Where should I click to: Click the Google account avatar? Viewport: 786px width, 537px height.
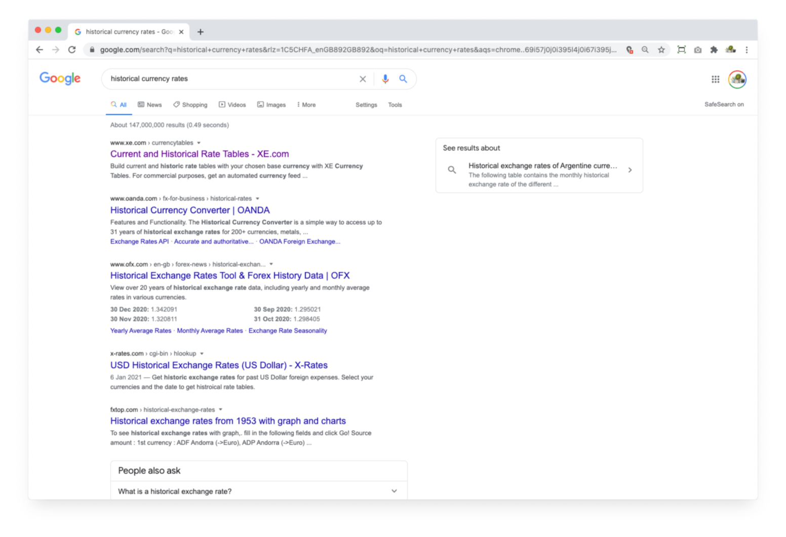click(x=737, y=79)
